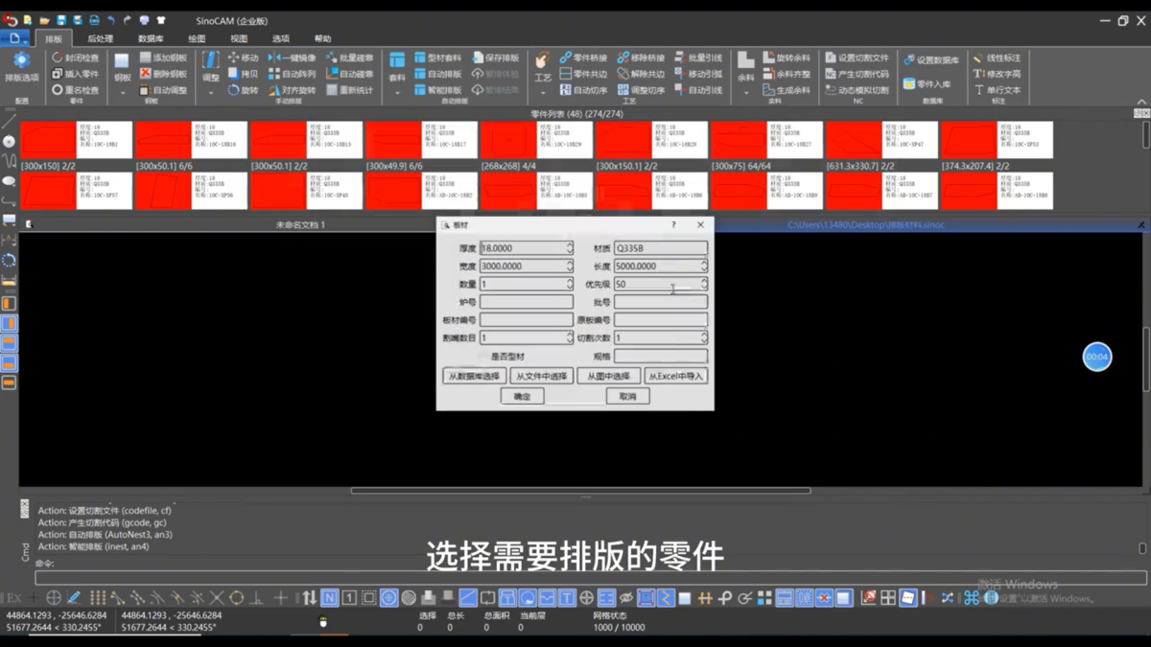This screenshot has width=1151, height=647.
Task: Click 一键镜像 one-click mirror
Action: (x=292, y=58)
